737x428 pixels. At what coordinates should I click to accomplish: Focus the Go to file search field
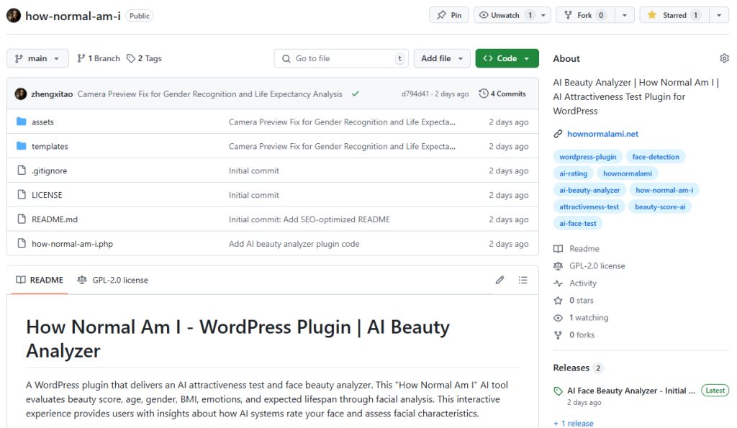341,58
